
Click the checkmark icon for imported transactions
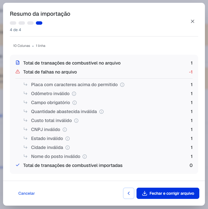click(x=18, y=165)
